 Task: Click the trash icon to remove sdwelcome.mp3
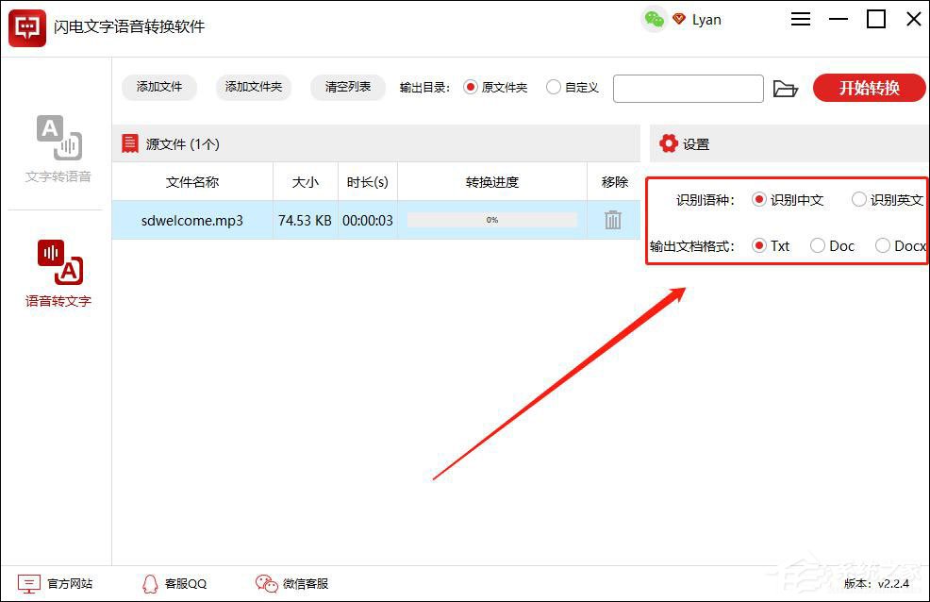[613, 220]
